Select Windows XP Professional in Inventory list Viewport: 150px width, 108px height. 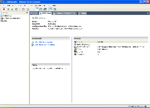point(10,18)
